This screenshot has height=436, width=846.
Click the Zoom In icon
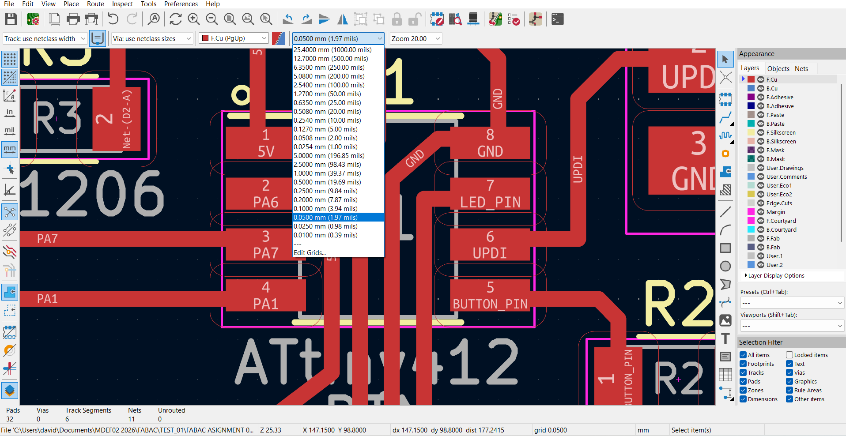[x=193, y=19]
